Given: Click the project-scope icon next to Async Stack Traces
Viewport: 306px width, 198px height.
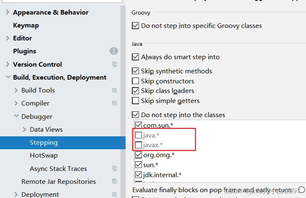Looking at the screenshot, I should coord(114,168).
